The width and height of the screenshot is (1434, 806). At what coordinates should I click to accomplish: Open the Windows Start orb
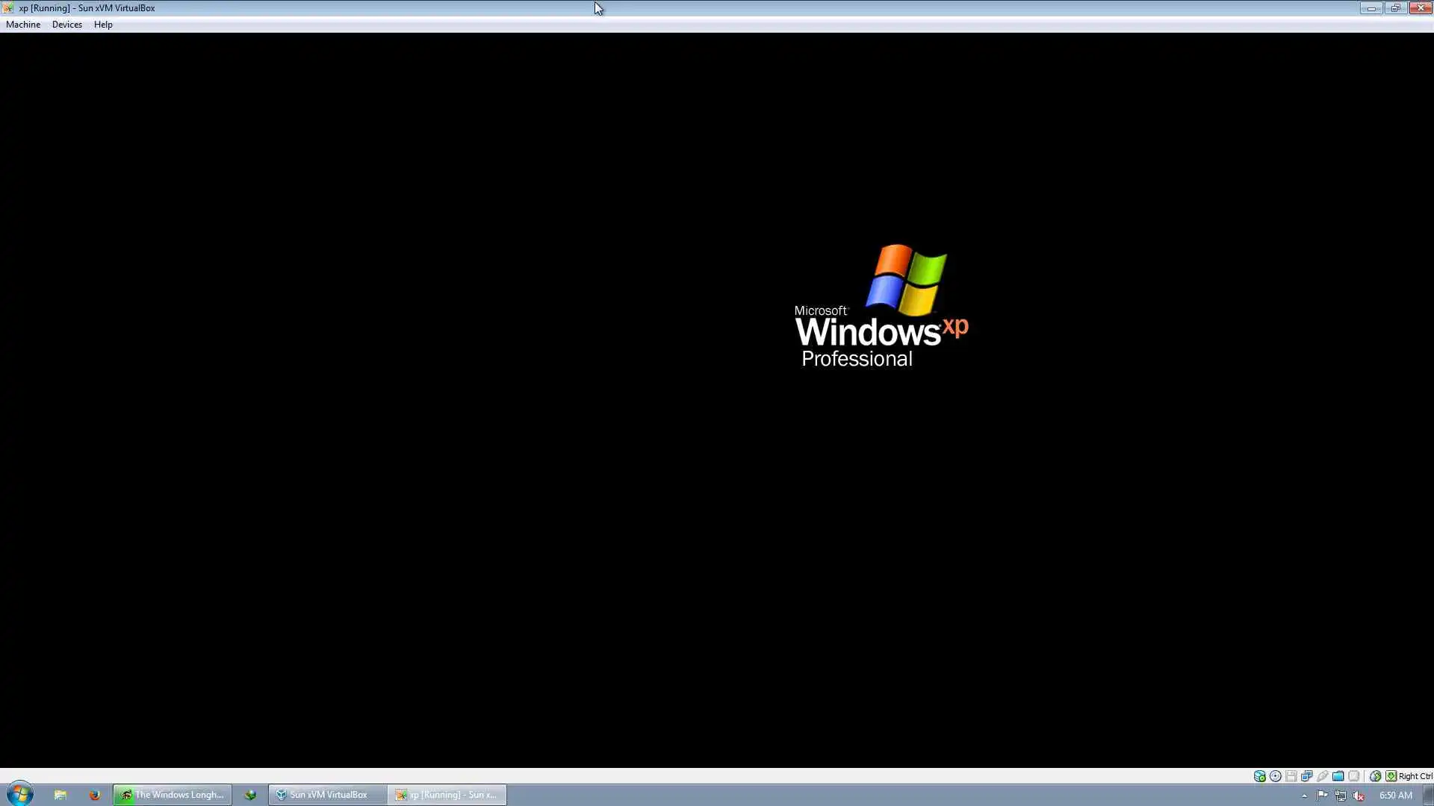[x=20, y=794]
